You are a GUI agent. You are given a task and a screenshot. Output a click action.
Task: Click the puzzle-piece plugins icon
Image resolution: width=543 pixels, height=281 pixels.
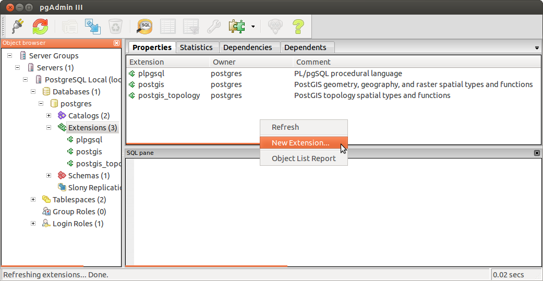click(x=237, y=26)
